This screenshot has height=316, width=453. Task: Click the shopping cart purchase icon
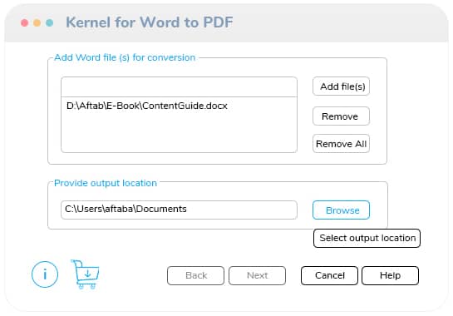coord(86,274)
